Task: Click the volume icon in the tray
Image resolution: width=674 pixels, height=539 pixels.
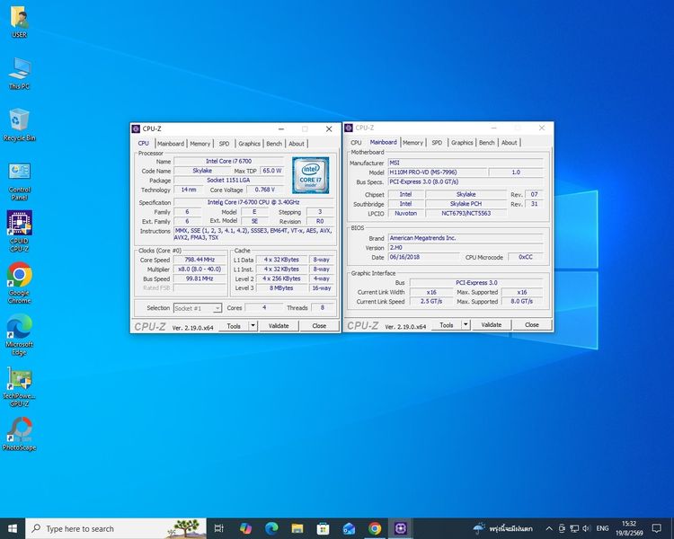Action: coord(587,528)
